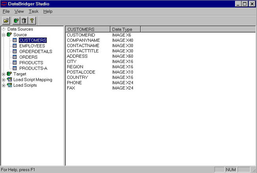This screenshot has height=173, width=257.
Task: Expand the Load Scripts node
Action: coord(4,86)
